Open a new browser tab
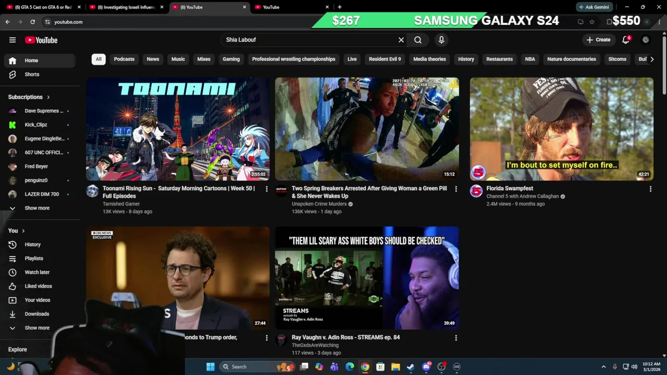667x375 pixels. point(340,7)
